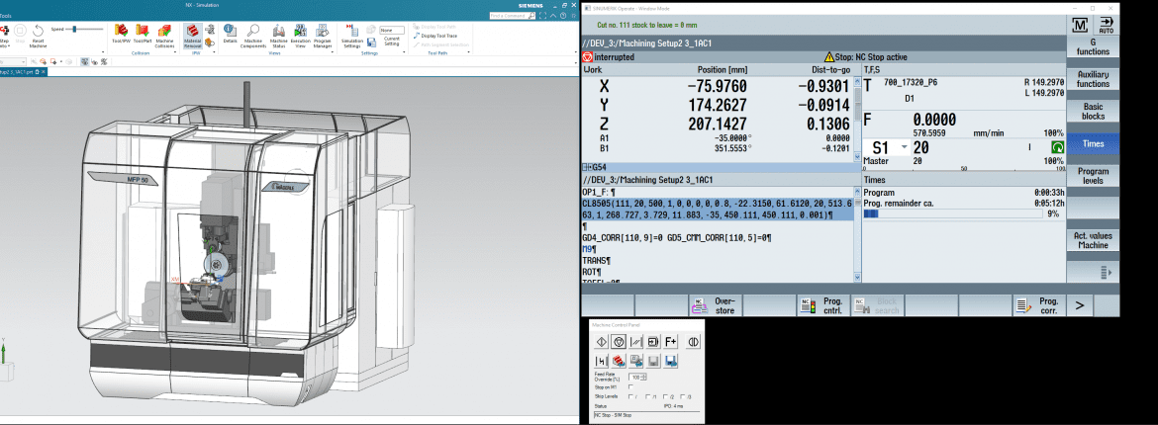The height and width of the screenshot is (425, 1158).
Task: Expand the G54 row
Action: (x=586, y=167)
